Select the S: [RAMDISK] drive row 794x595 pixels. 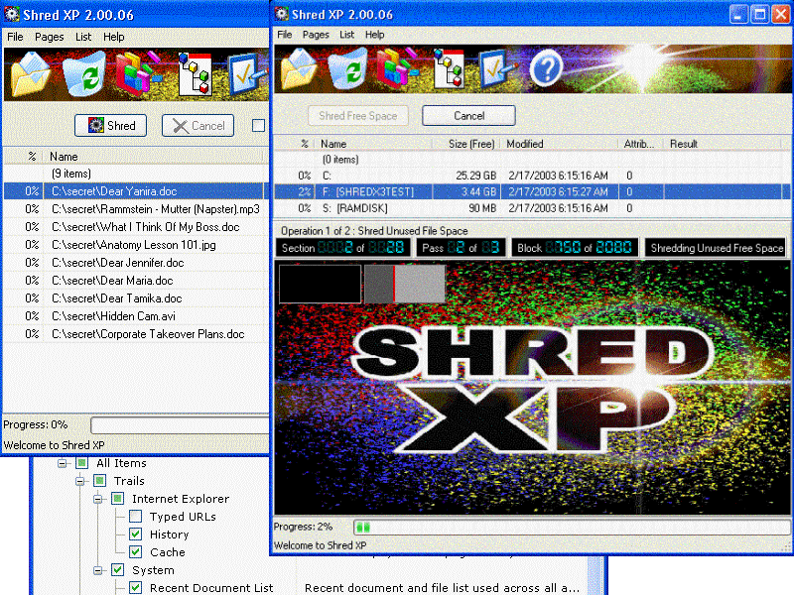532,208
